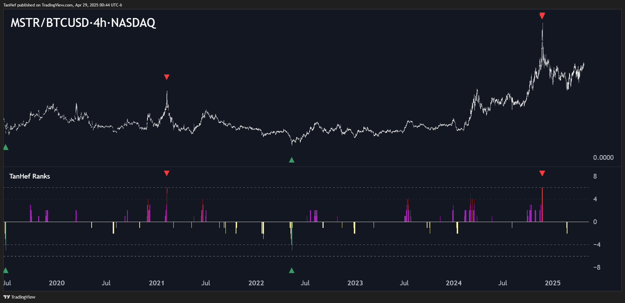
Task: Click the red marker in the Ranks pane near 2021
Action: 167,173
